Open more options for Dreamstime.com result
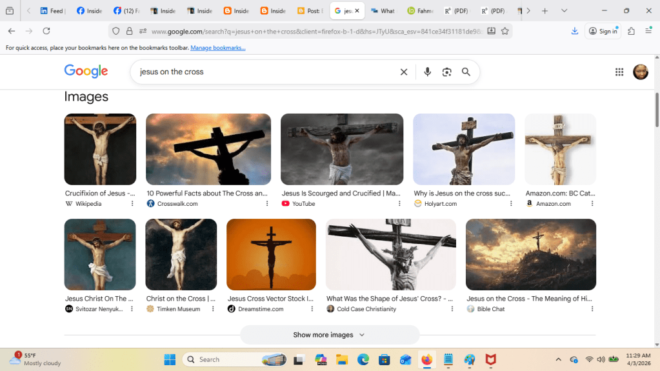Viewport: 660px width, 371px height. pyautogui.click(x=312, y=308)
